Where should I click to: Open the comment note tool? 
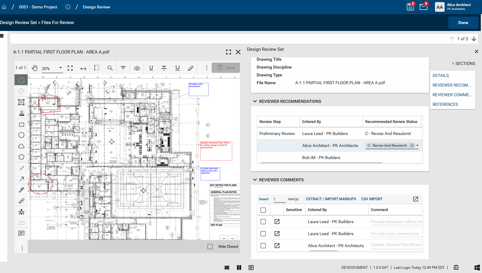(21, 233)
